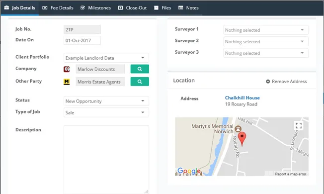
Task: Click the red location pin on map
Action: 242,139
